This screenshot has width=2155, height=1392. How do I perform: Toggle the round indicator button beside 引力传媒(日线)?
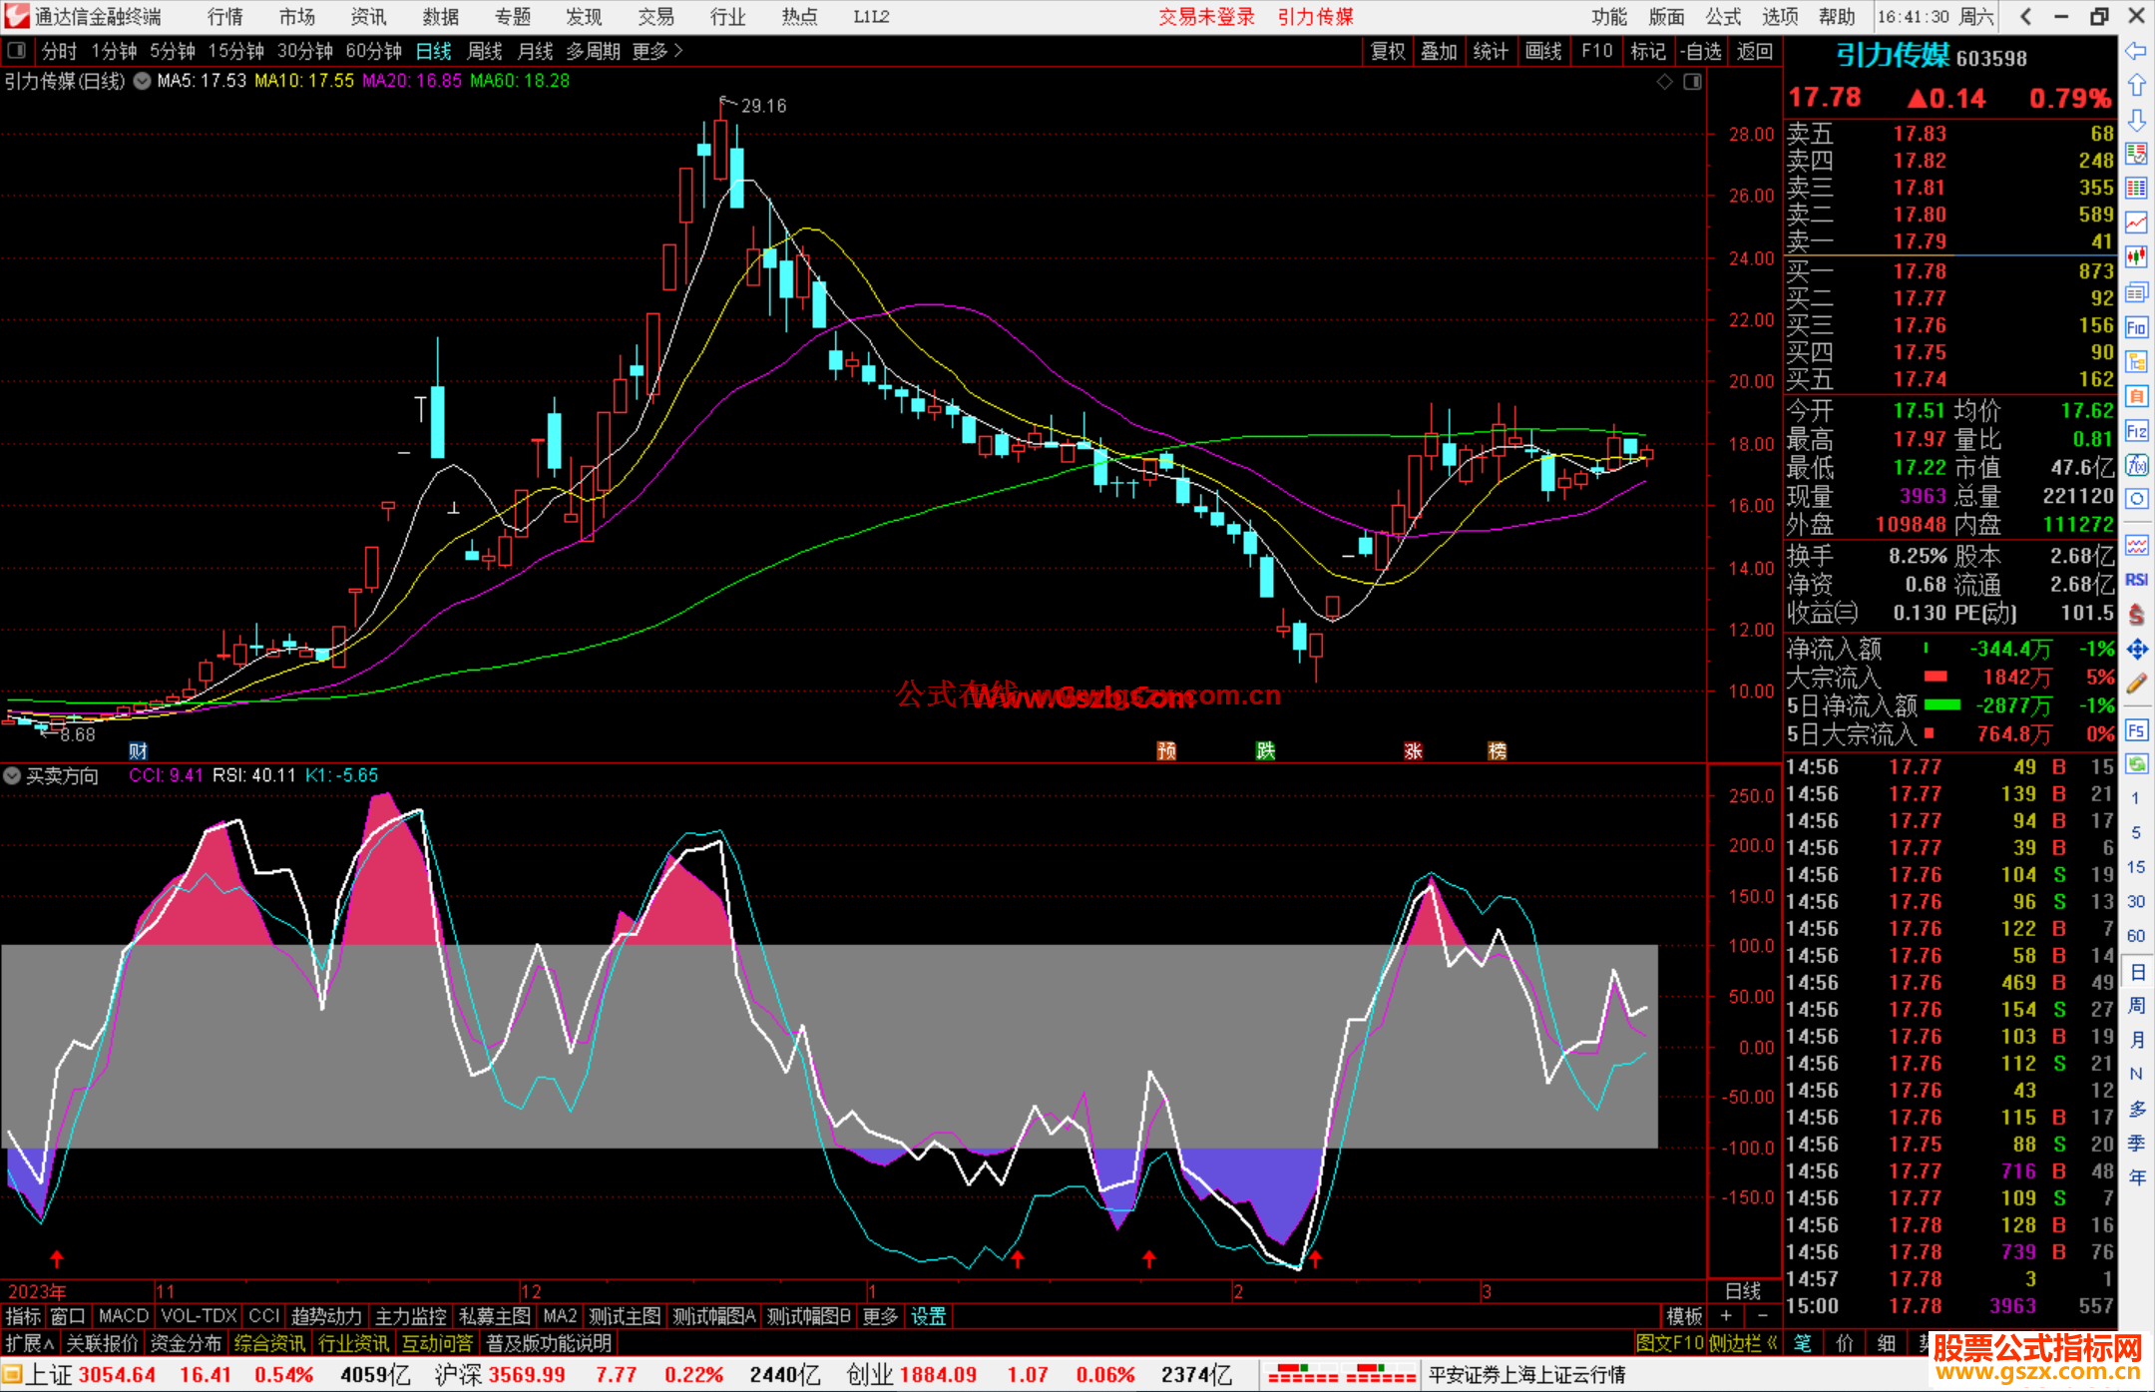point(143,81)
